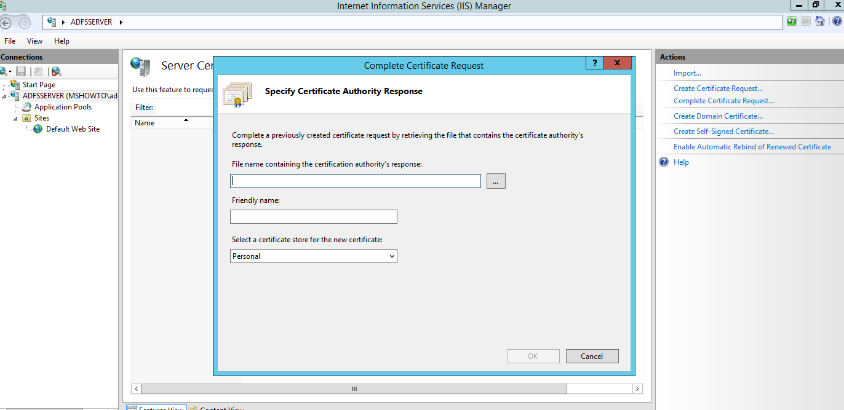Click the Help text link in the Actions pane
The width and height of the screenshot is (844, 410).
point(681,162)
